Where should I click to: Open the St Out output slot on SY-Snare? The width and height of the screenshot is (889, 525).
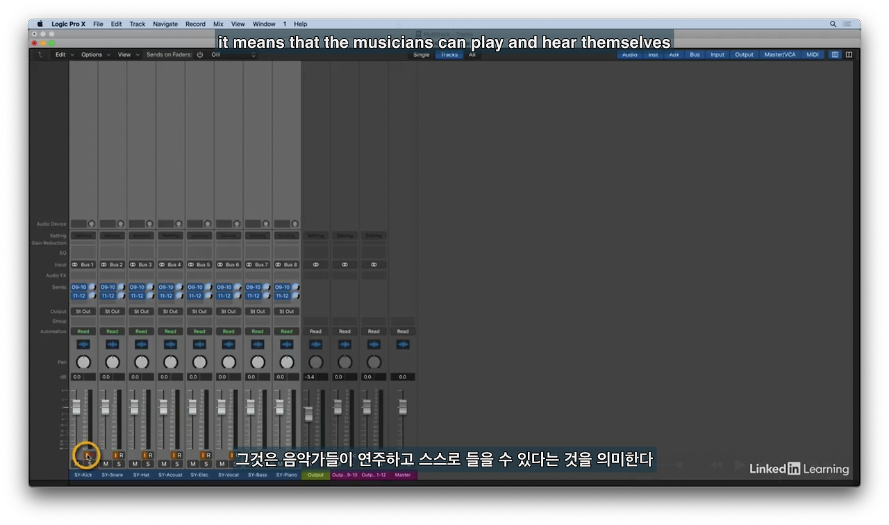tap(113, 311)
